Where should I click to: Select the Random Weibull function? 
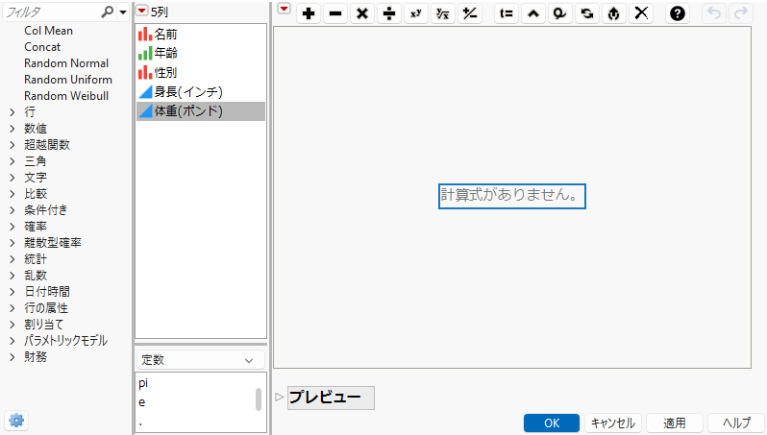pos(66,96)
